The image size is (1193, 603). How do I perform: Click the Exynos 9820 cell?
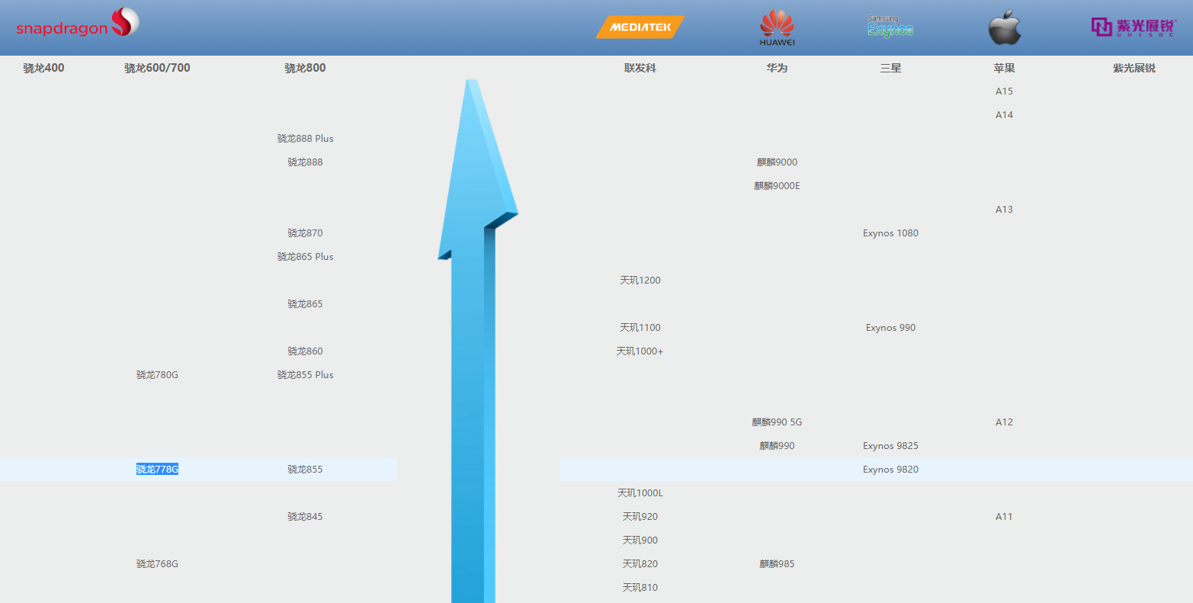(x=890, y=470)
